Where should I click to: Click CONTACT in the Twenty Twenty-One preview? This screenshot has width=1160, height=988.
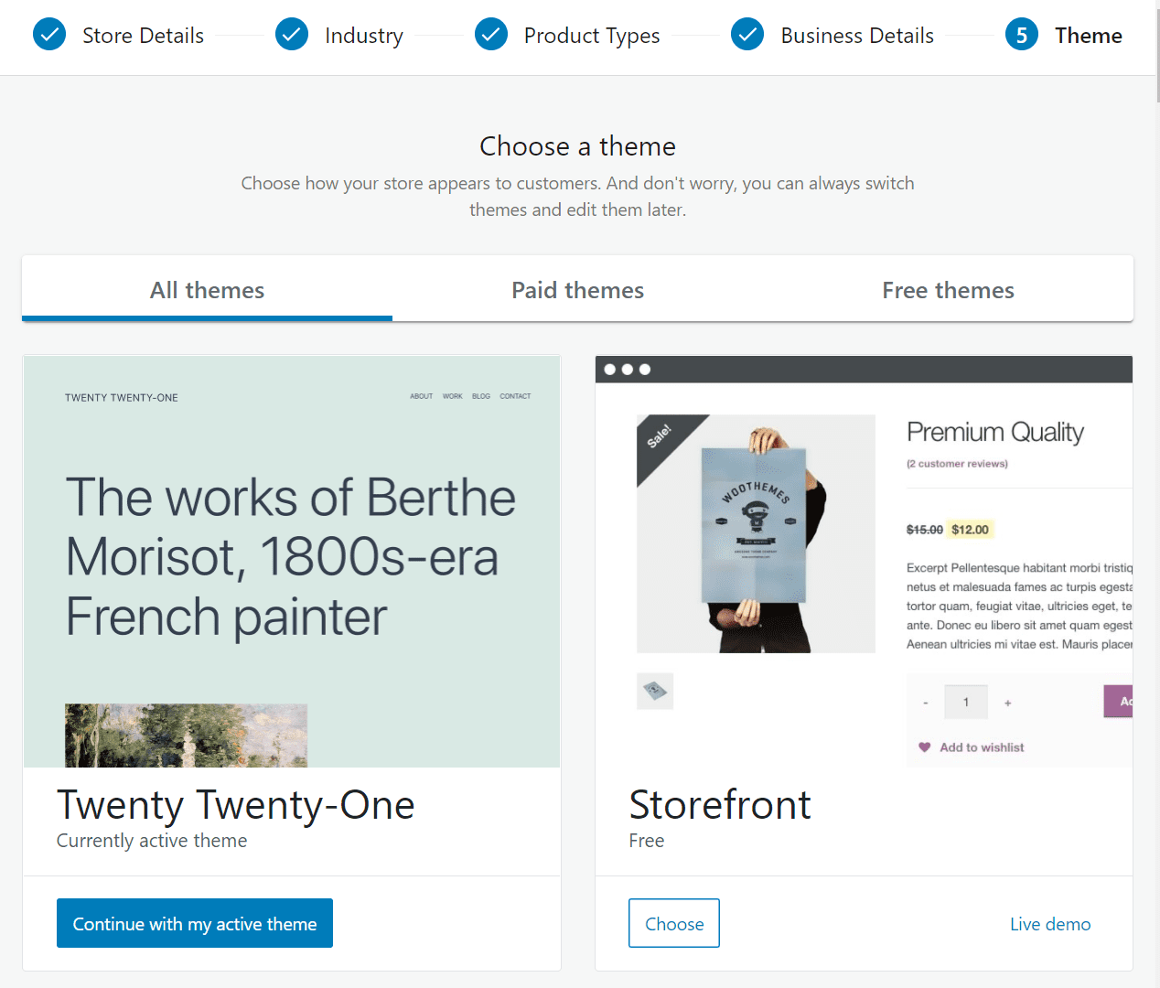515,396
